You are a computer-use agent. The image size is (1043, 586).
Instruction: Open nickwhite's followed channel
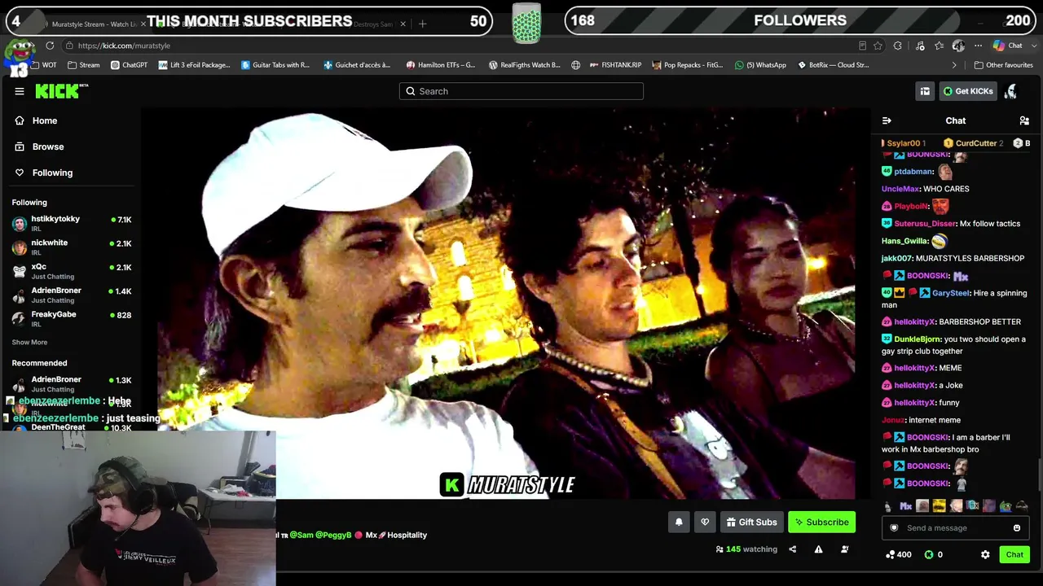point(72,247)
